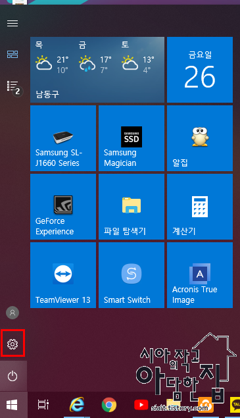Viewport: 240px width, 418px height.
Task: Open Task View on the taskbar
Action: pos(43,405)
